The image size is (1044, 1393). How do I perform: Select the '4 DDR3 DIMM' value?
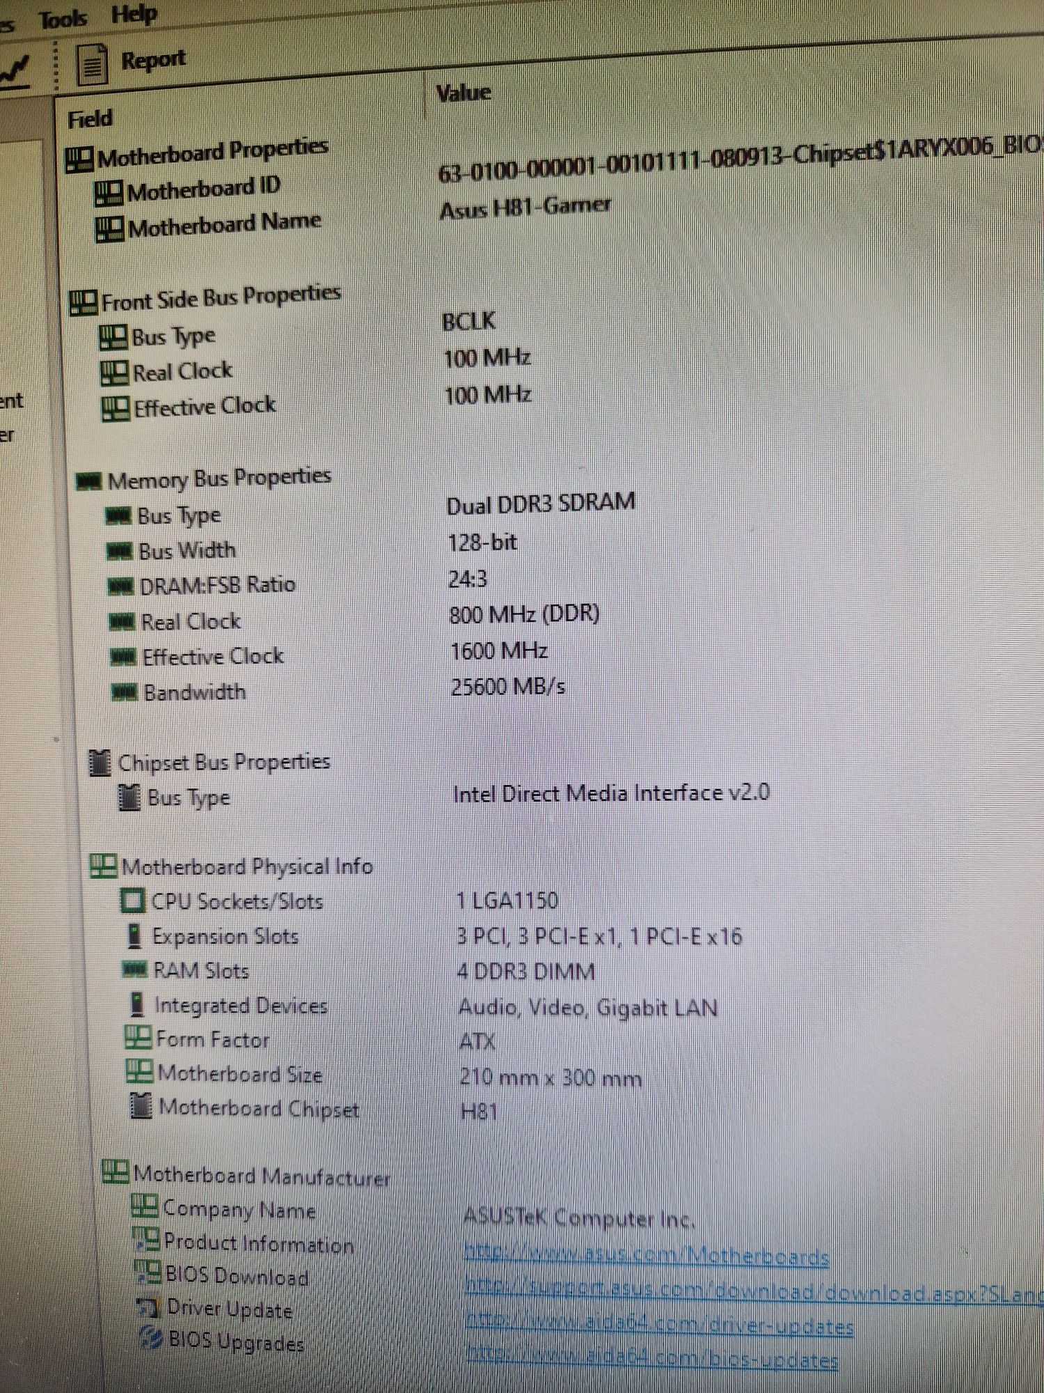[x=526, y=971]
